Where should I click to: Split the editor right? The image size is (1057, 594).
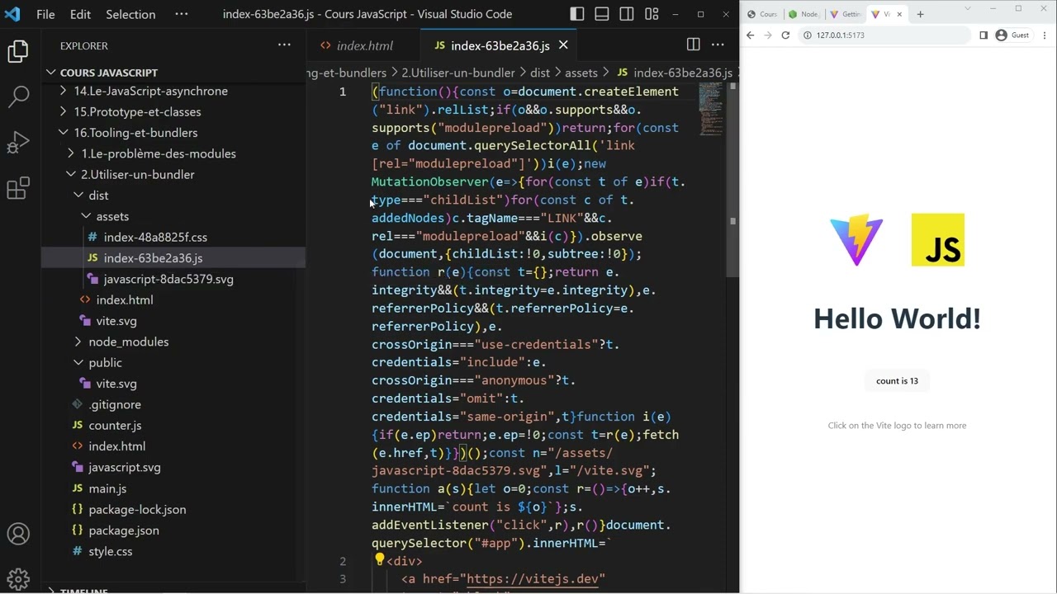(694, 45)
